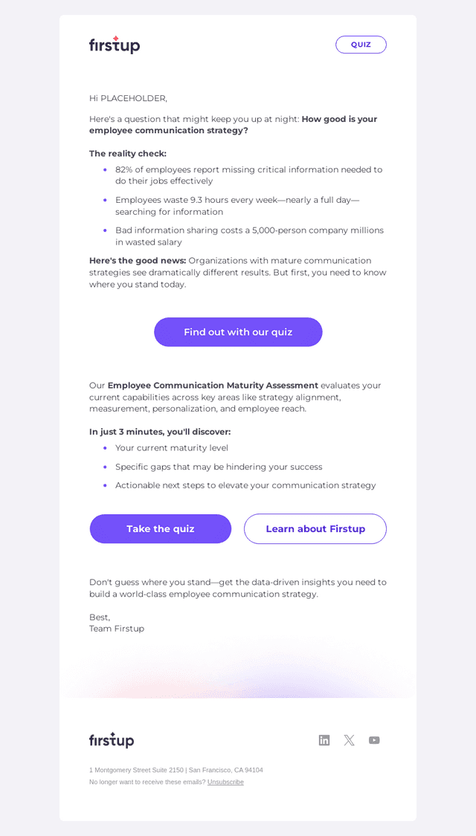
Task: Open the X (Twitter) icon in the footer
Action: pos(349,740)
